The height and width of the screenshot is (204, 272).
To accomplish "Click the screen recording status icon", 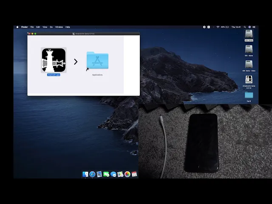I will pos(204,27).
